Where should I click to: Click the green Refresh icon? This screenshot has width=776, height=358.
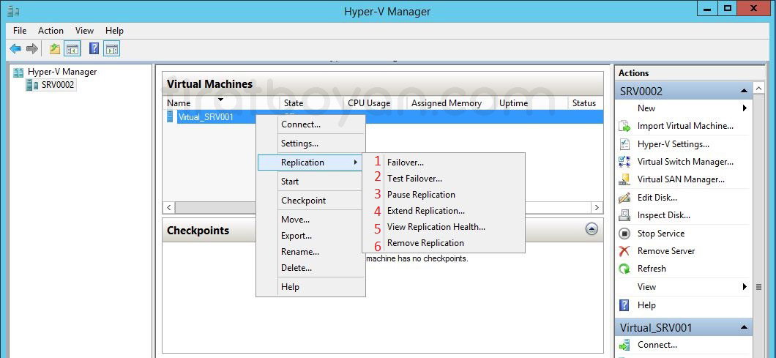pyautogui.click(x=624, y=269)
